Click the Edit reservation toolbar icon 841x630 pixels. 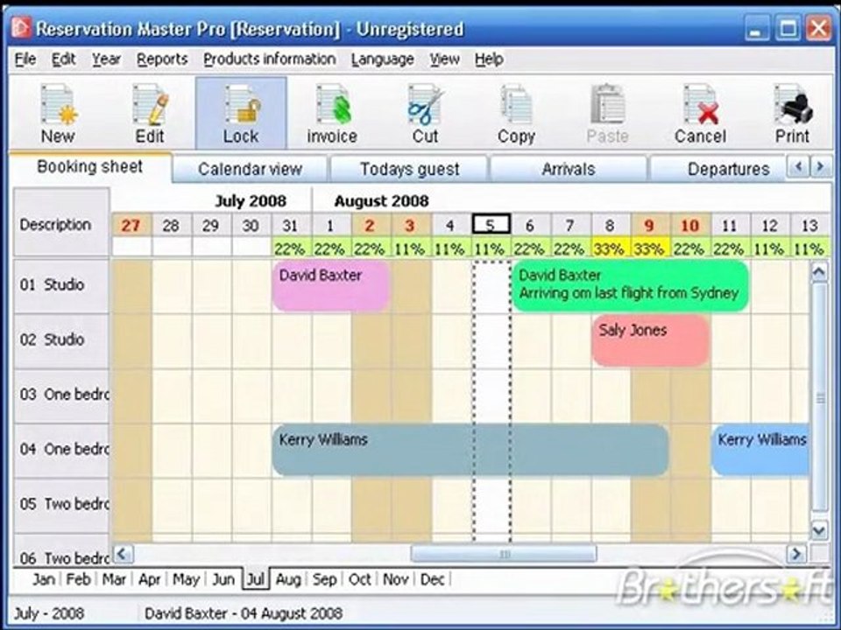click(150, 114)
